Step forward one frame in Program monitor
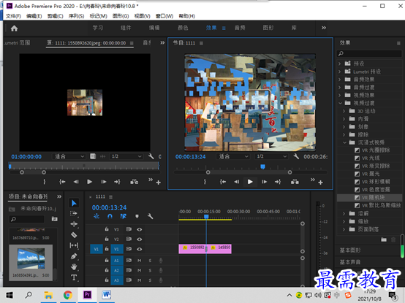The width and height of the screenshot is (405, 303). tap(264, 182)
